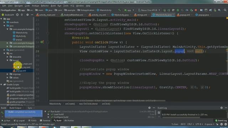Image resolution: width=228 pixels, height=128 pixels.
Task: Expand the Configure build node
Action: click(48, 117)
